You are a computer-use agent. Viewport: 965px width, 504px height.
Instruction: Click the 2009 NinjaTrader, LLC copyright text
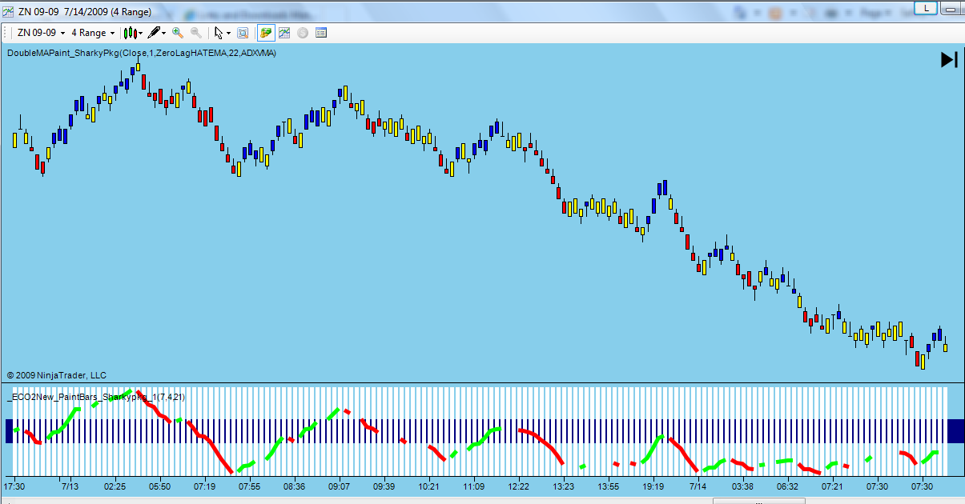point(56,375)
